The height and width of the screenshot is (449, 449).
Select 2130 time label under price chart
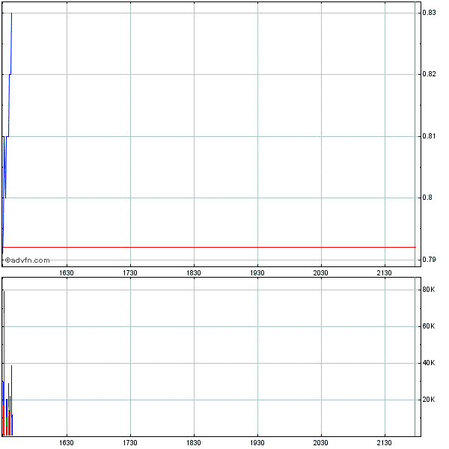click(384, 273)
